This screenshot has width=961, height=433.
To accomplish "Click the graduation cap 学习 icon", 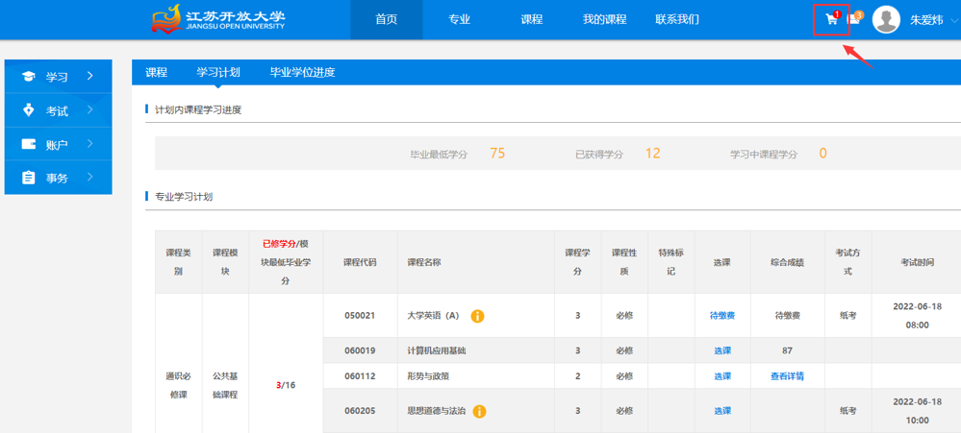I will coord(28,77).
